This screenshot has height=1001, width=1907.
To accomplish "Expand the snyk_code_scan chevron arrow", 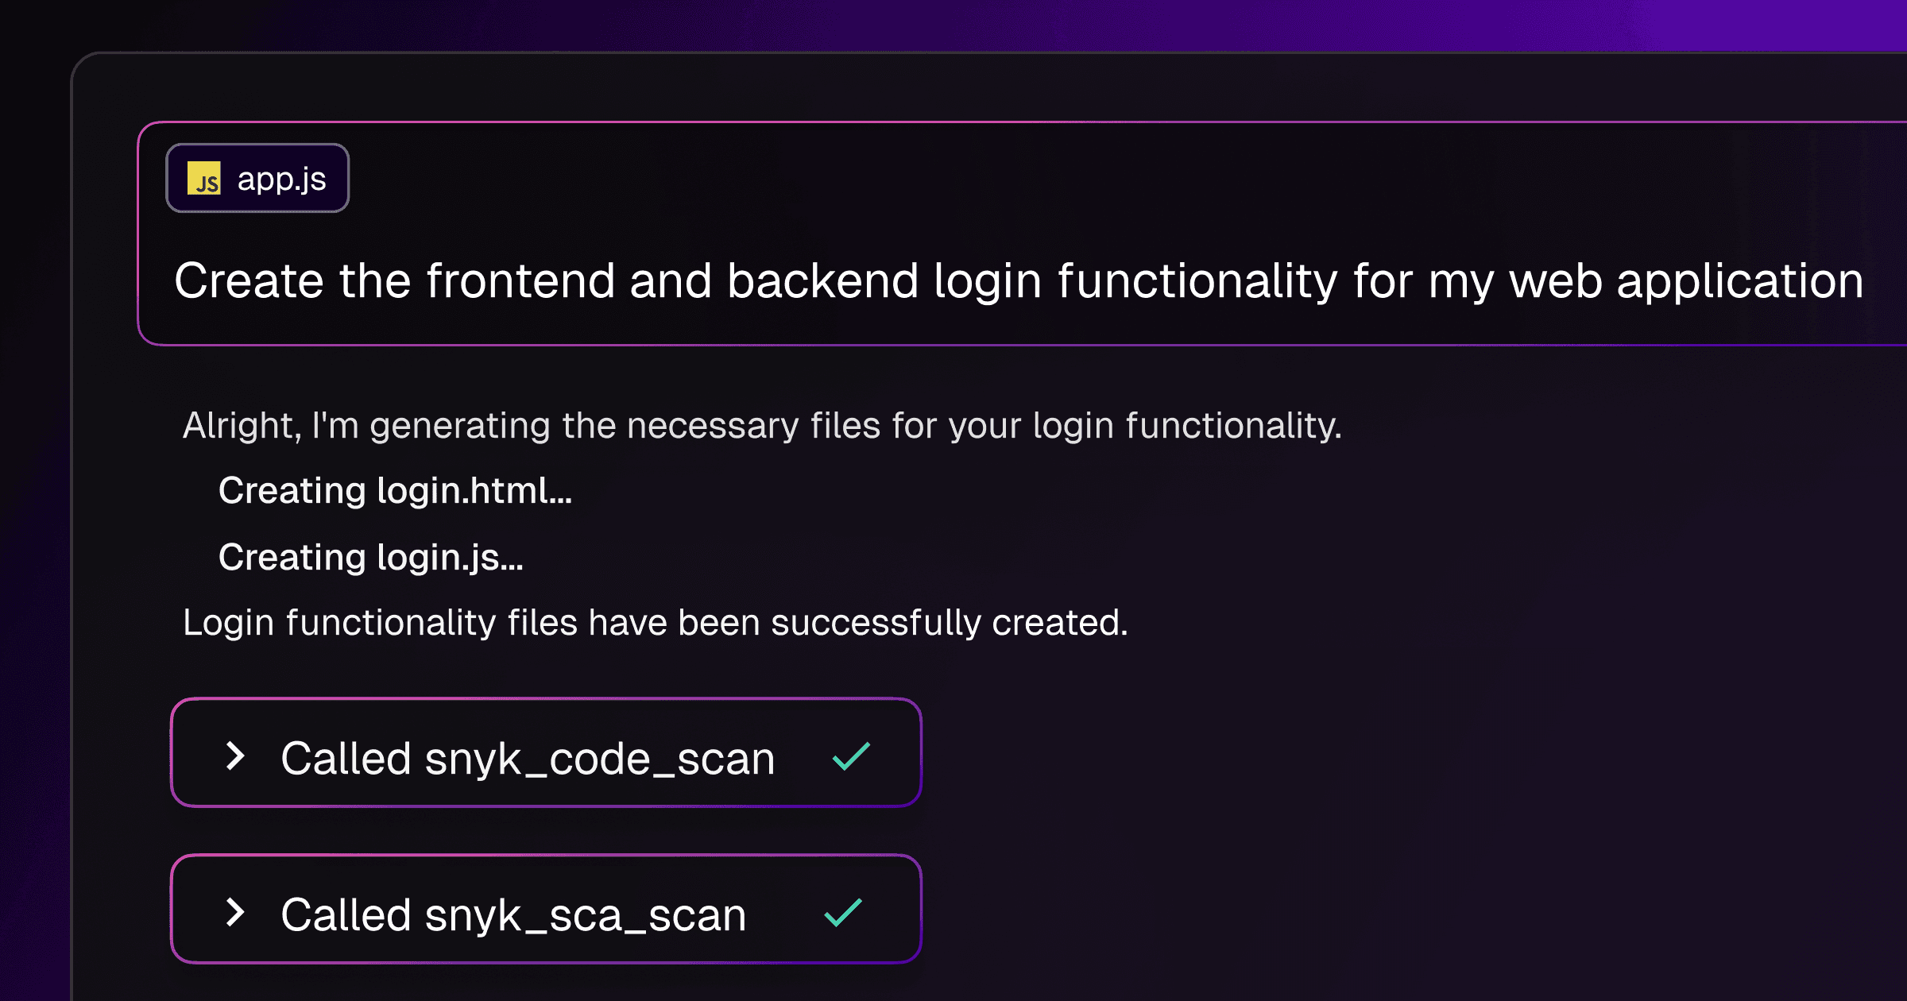I will tap(234, 756).
